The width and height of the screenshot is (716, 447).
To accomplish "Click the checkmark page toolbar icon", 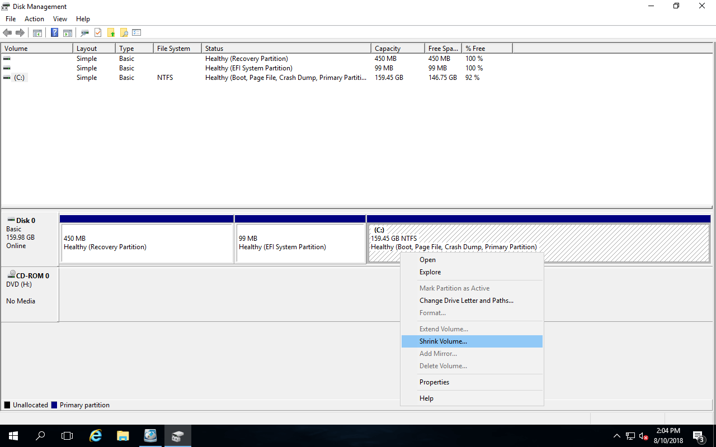I will pyautogui.click(x=98, y=33).
